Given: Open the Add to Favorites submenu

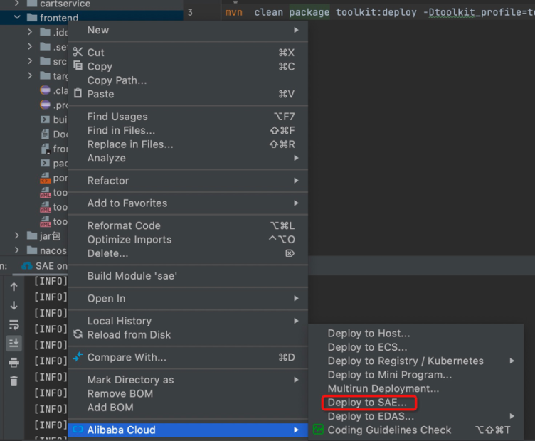Looking at the screenshot, I should coord(188,203).
